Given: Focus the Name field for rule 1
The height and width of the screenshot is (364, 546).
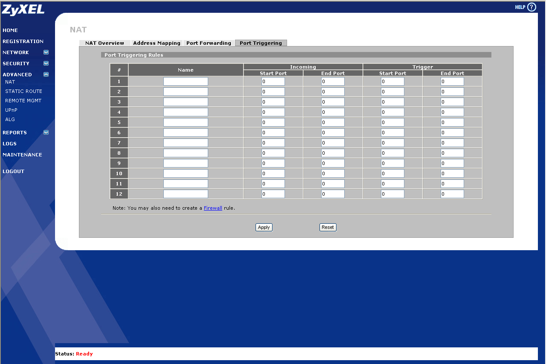Looking at the screenshot, I should pos(186,81).
